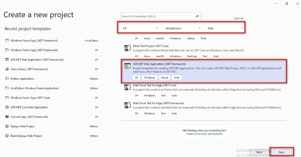Open the All platforms filter dropdown
The image size is (301, 157).
coord(183,28)
